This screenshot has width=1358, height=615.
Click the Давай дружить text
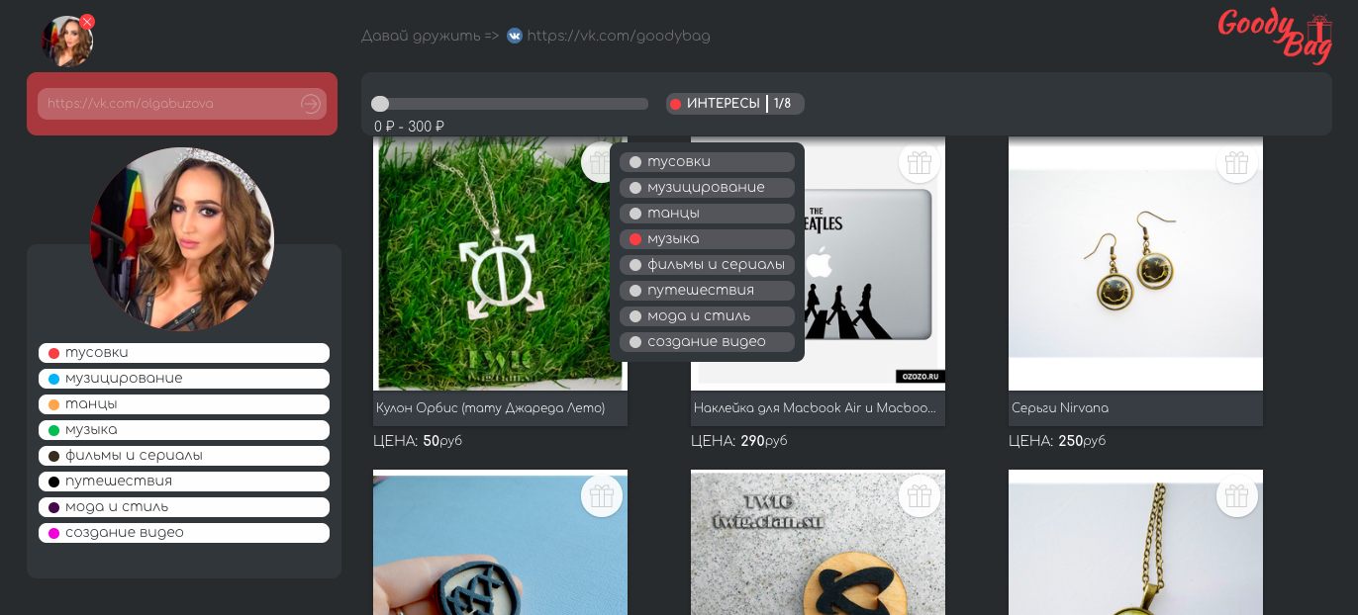(431, 36)
